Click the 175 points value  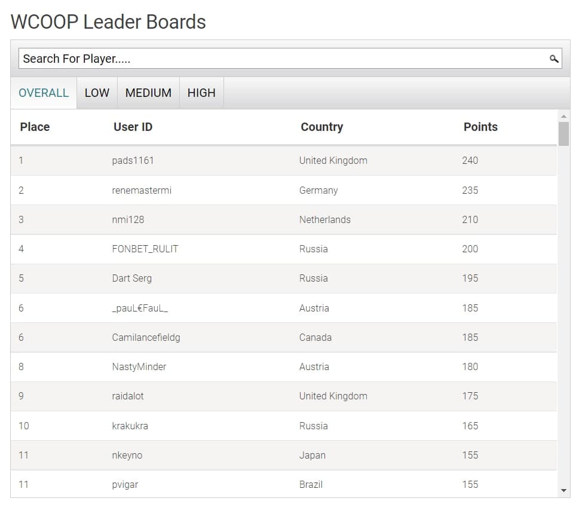tap(470, 396)
